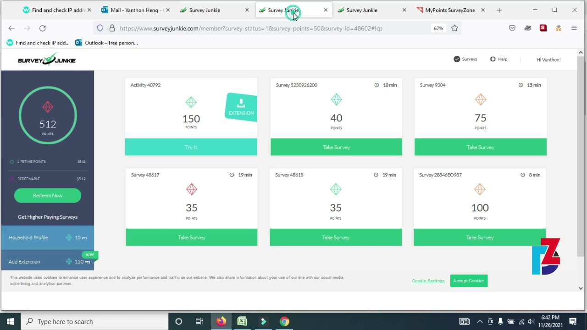Click the 67% zoom level indicator
The width and height of the screenshot is (587, 330).
pyautogui.click(x=438, y=28)
